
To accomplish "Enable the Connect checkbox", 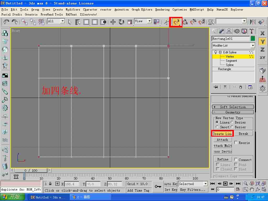I will (x=236, y=160).
